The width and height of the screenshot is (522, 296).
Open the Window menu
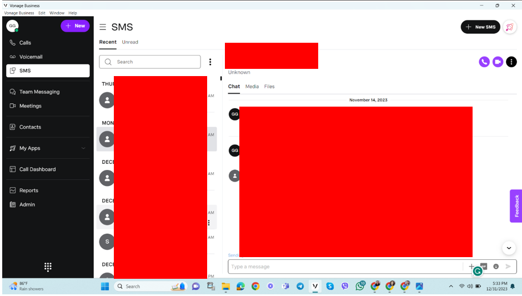(x=57, y=13)
